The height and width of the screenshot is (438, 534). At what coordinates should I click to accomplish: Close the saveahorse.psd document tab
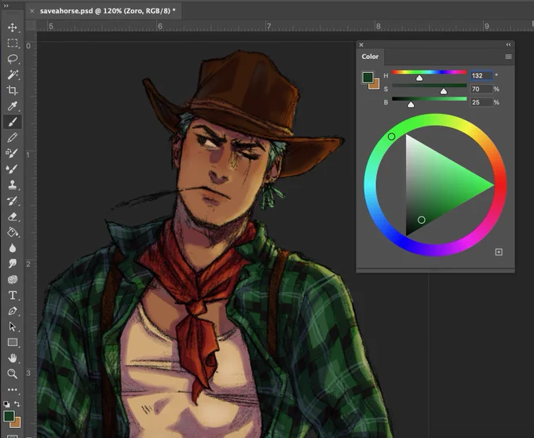pyautogui.click(x=32, y=11)
